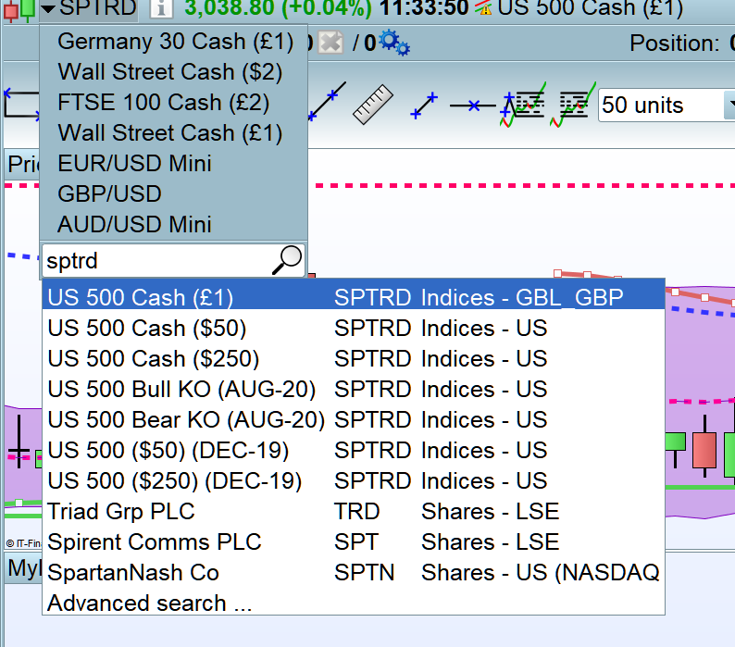735x647 pixels.
Task: Click the trading settings gears icon
Action: point(394,43)
